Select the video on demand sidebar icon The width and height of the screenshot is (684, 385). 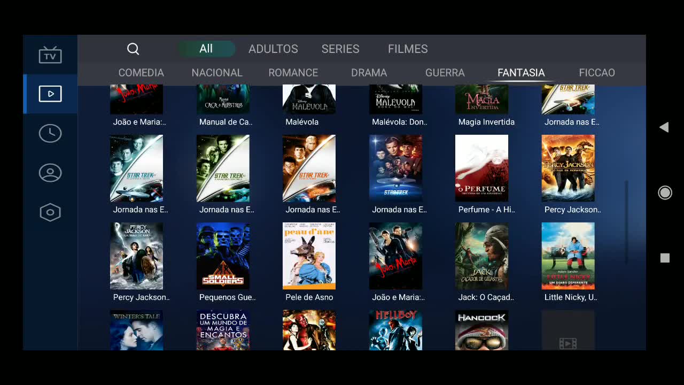[x=50, y=94]
